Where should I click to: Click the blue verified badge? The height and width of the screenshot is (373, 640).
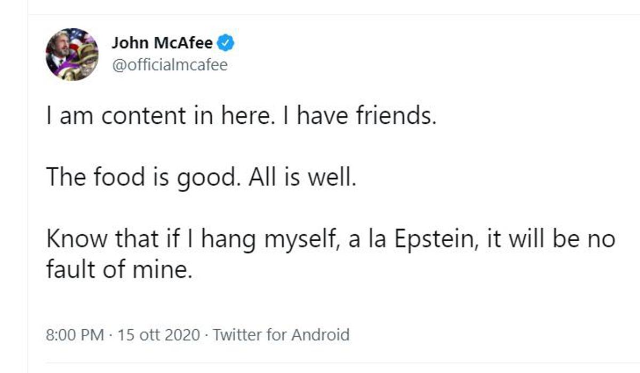pos(227,43)
